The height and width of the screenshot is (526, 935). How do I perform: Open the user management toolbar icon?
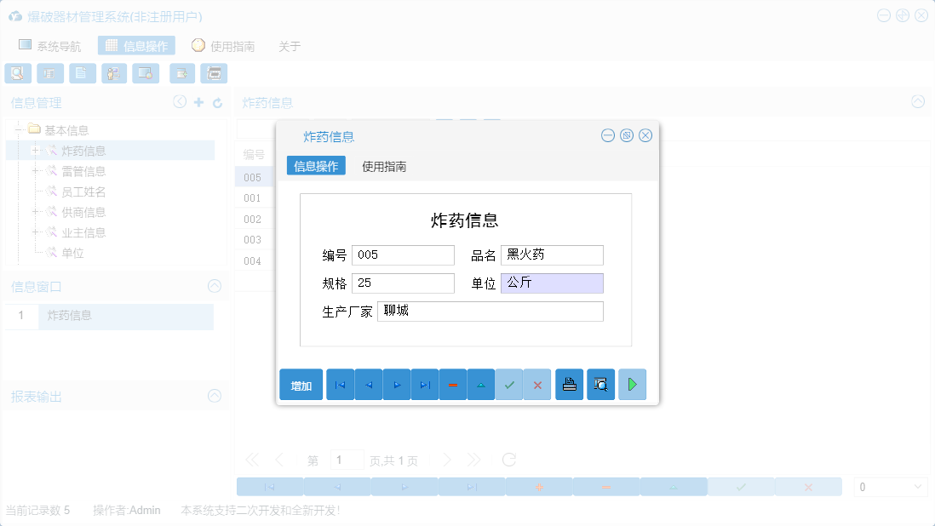pyautogui.click(x=113, y=73)
